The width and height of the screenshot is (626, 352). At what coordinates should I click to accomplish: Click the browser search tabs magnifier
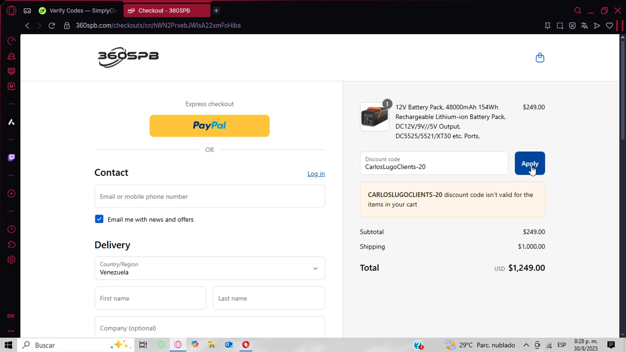[x=578, y=10]
